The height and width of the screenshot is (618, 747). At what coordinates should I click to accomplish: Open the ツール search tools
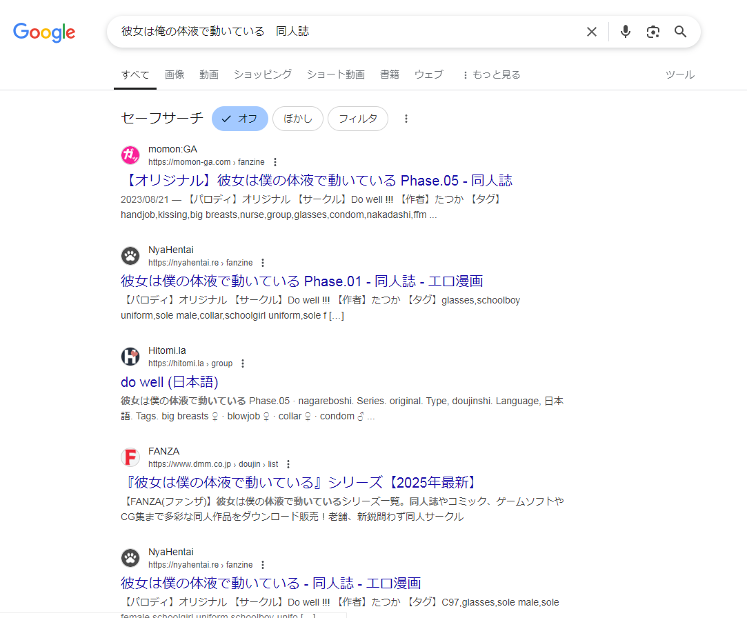click(x=680, y=74)
